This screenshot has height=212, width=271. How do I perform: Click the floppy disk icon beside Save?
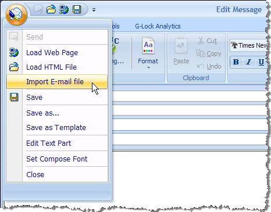pyautogui.click(x=14, y=97)
